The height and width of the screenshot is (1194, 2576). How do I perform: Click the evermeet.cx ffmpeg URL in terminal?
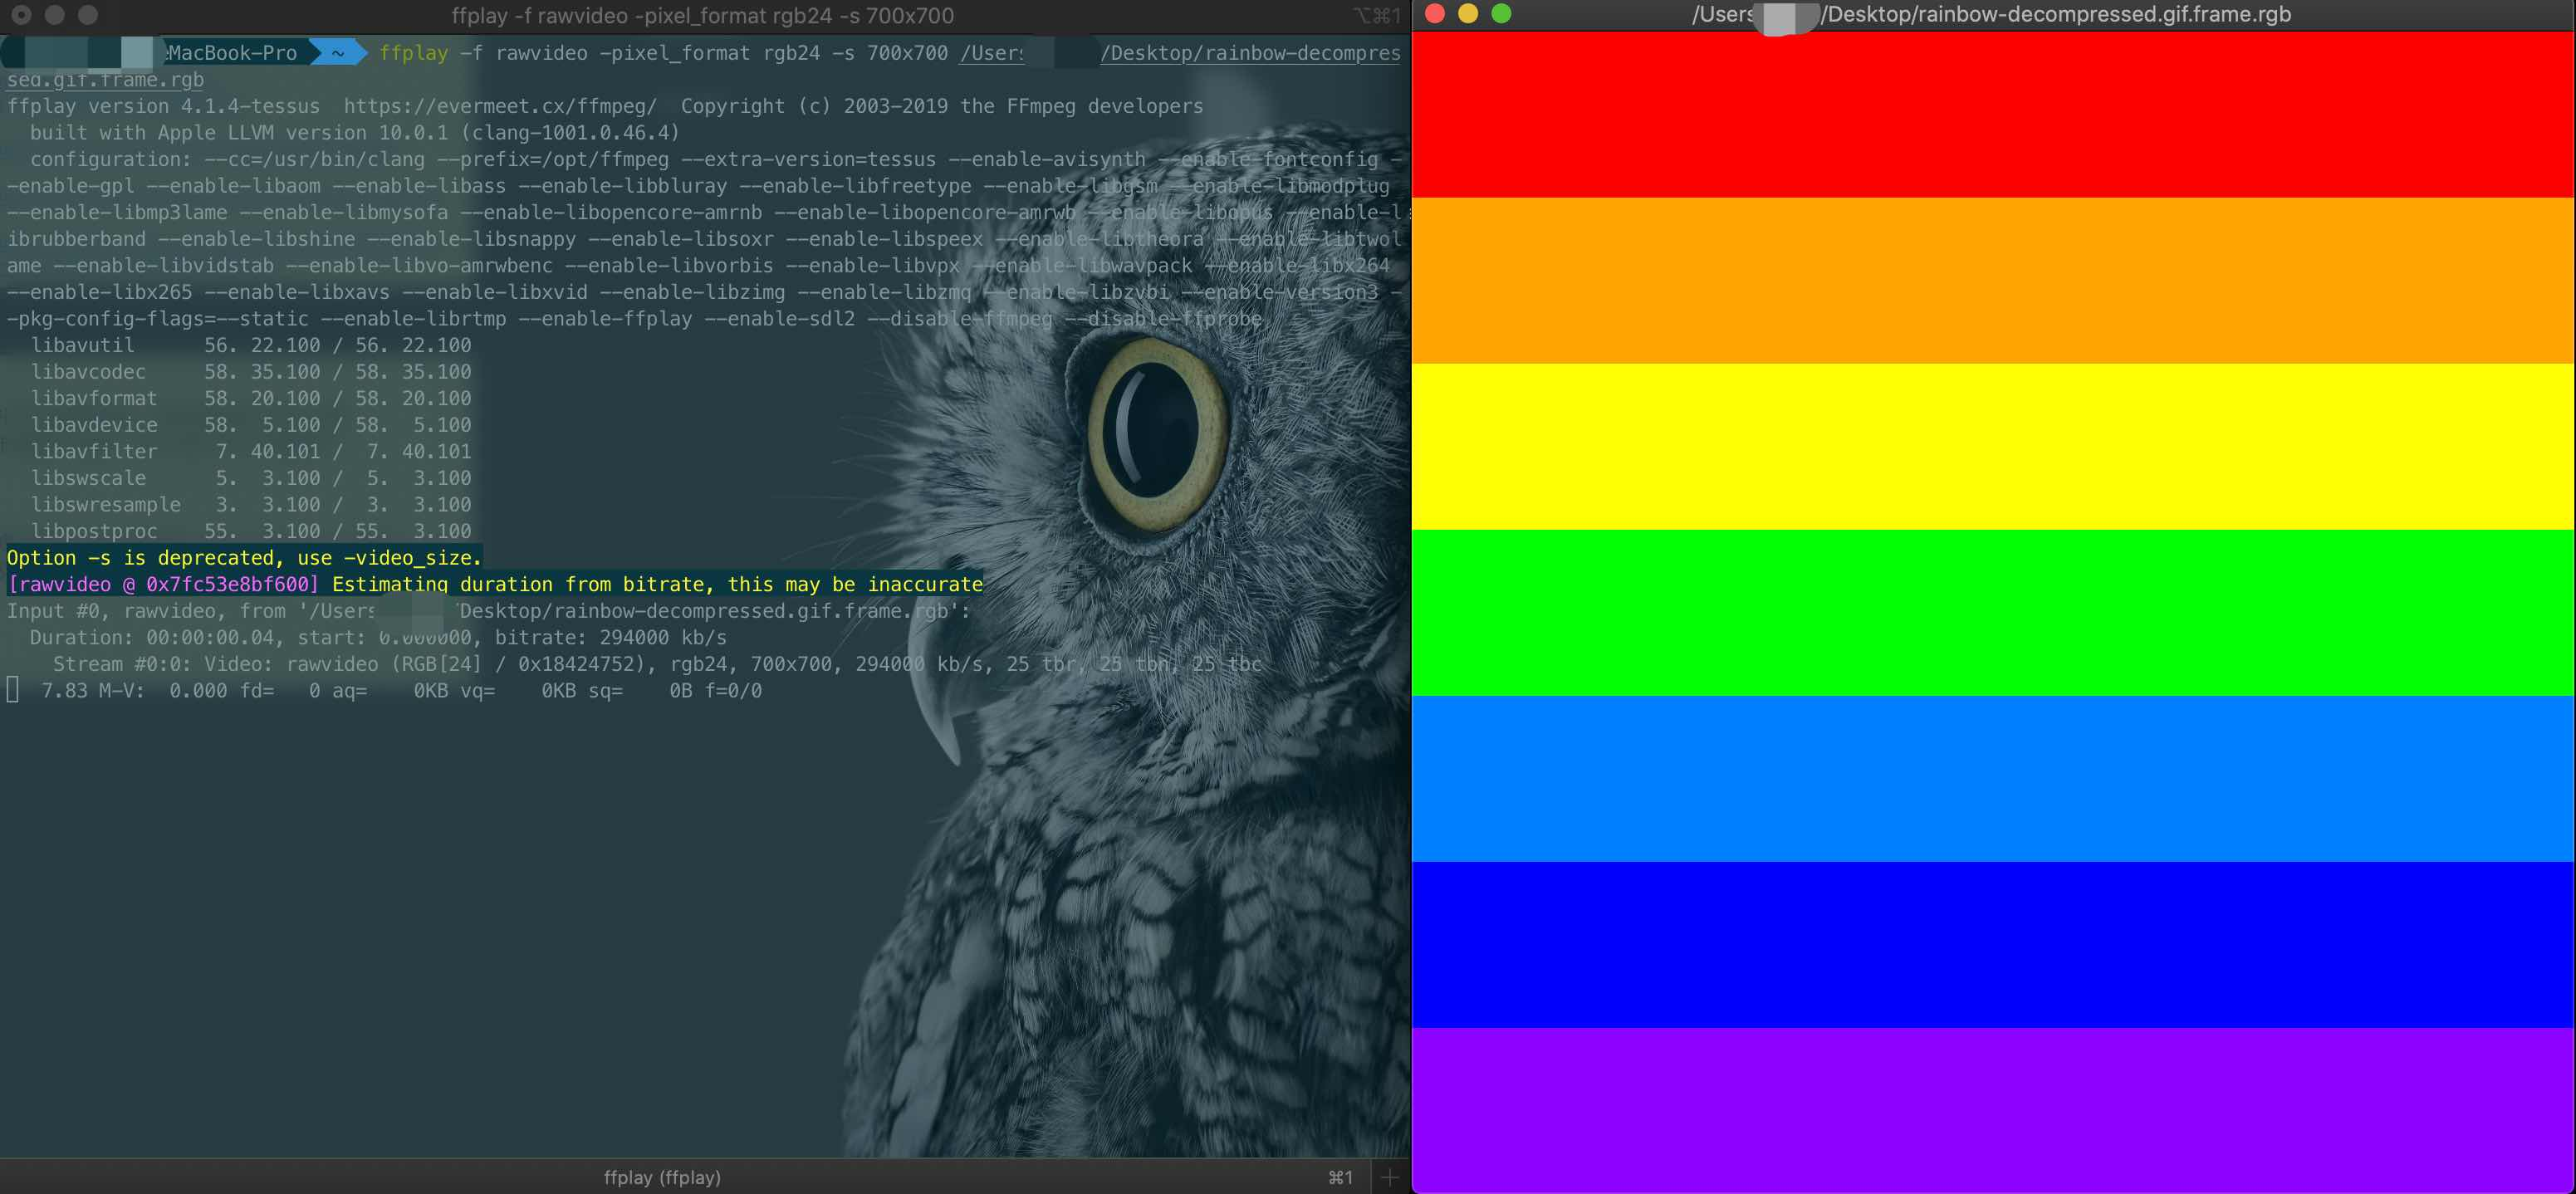point(500,106)
